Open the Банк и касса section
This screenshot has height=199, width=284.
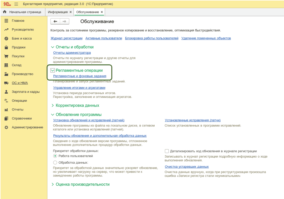pyautogui.click(x=22, y=39)
